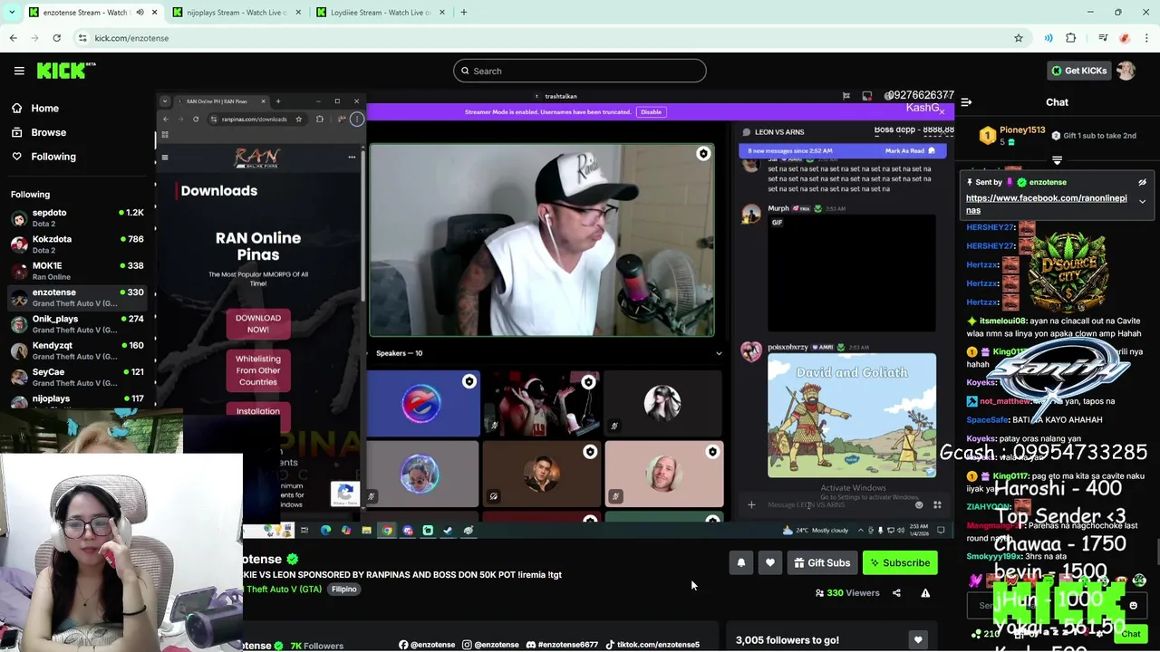Open nijoplays channel in Following list
Image resolution: width=1160 pixels, height=652 pixels.
pos(77,401)
